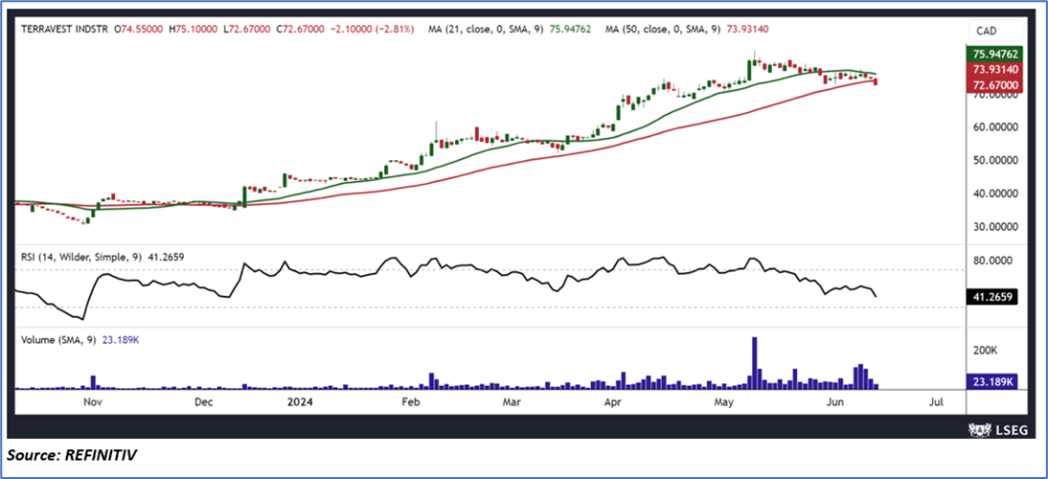
Task: Click the blue 23.189K volume axis tag
Action: 992,382
